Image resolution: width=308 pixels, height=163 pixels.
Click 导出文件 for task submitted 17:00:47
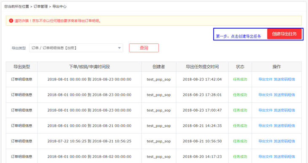click(265, 110)
